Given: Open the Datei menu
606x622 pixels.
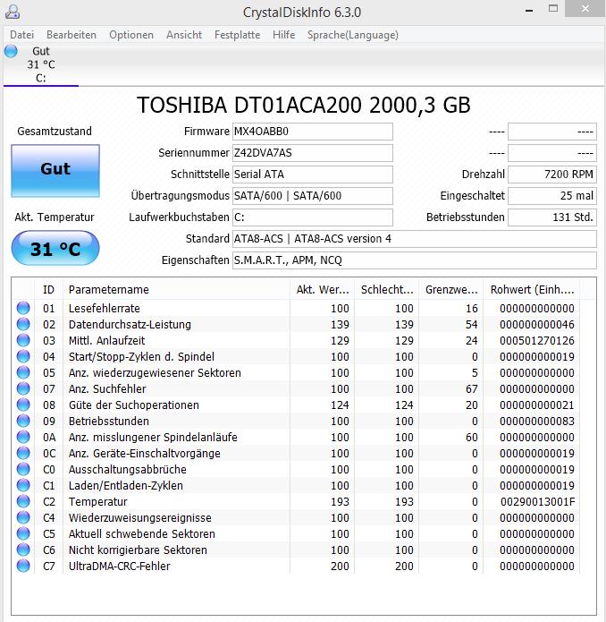Looking at the screenshot, I should point(21,35).
